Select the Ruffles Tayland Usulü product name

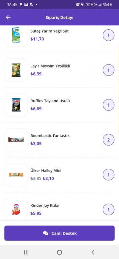point(50,101)
